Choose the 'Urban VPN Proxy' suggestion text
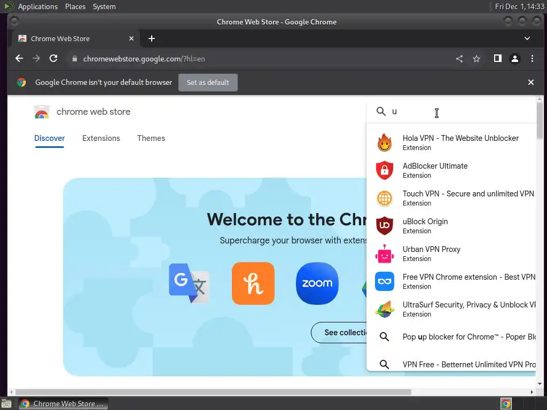 click(x=432, y=249)
